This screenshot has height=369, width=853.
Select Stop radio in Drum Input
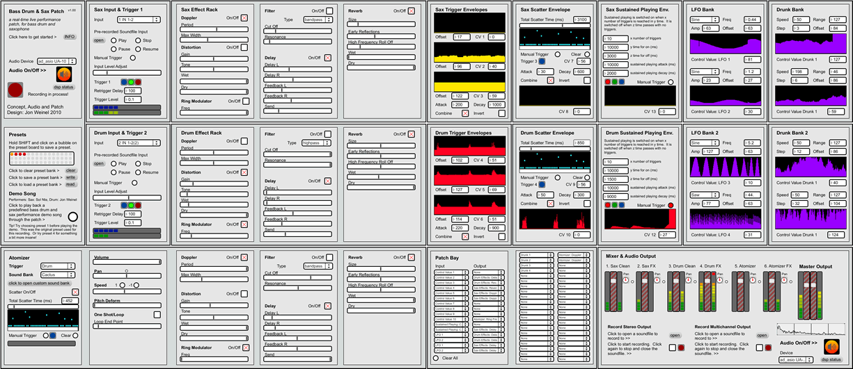click(137, 164)
